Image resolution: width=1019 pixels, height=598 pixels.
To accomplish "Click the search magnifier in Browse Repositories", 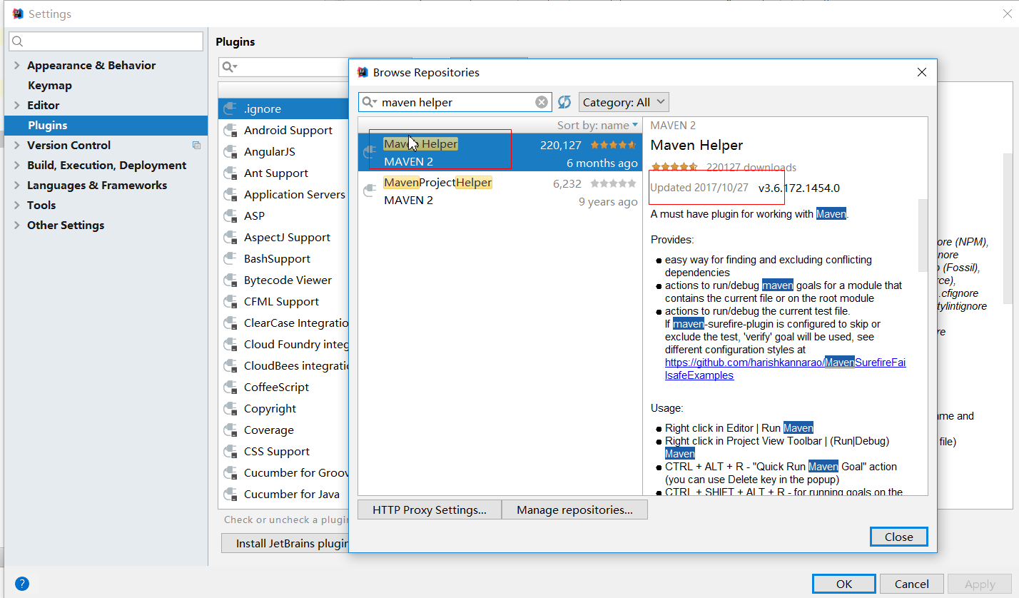I will click(370, 102).
